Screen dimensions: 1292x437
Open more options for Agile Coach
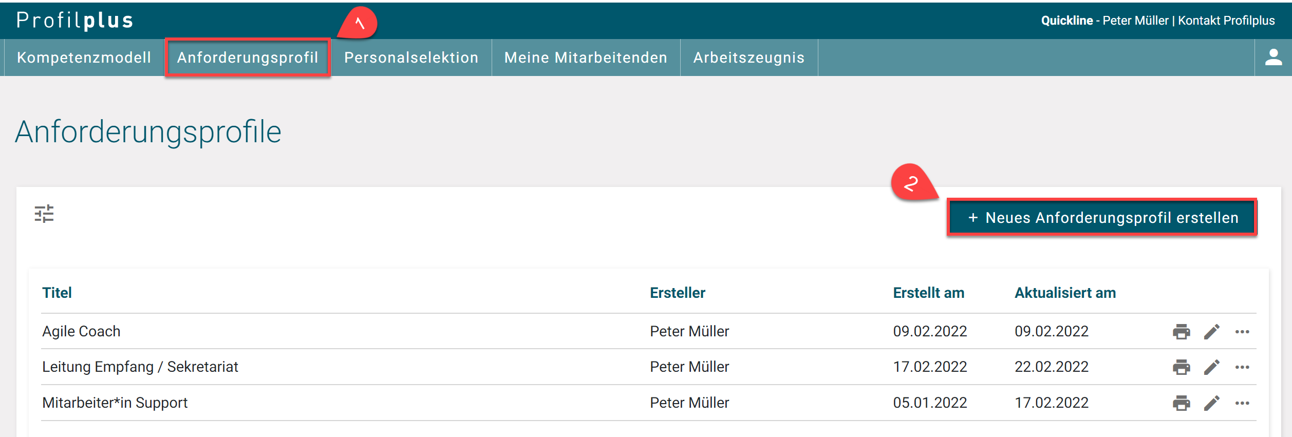[x=1242, y=332]
